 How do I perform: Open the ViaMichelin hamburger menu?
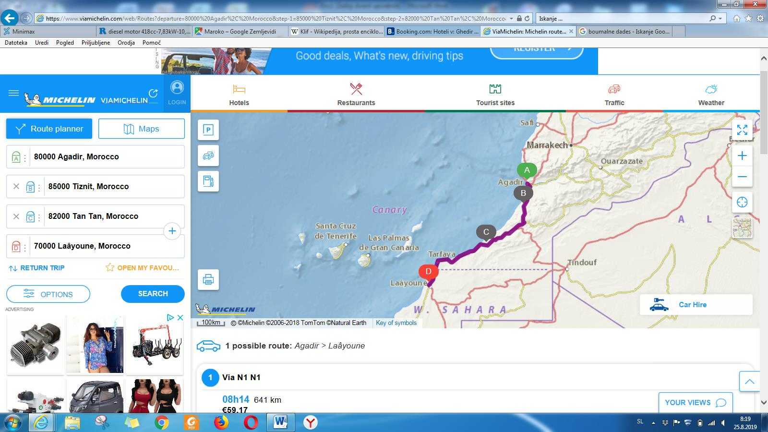(x=13, y=93)
